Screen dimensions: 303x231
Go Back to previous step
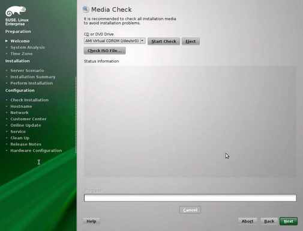269,221
